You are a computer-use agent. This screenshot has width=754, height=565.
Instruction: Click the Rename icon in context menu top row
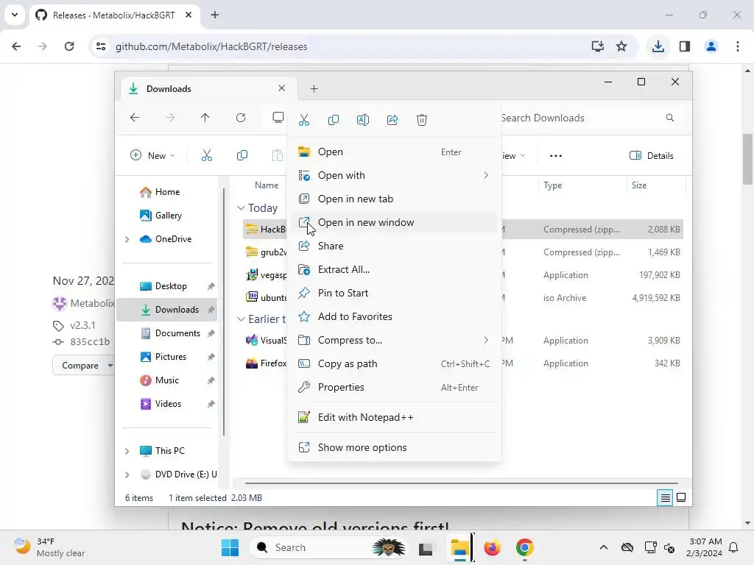coord(363,120)
